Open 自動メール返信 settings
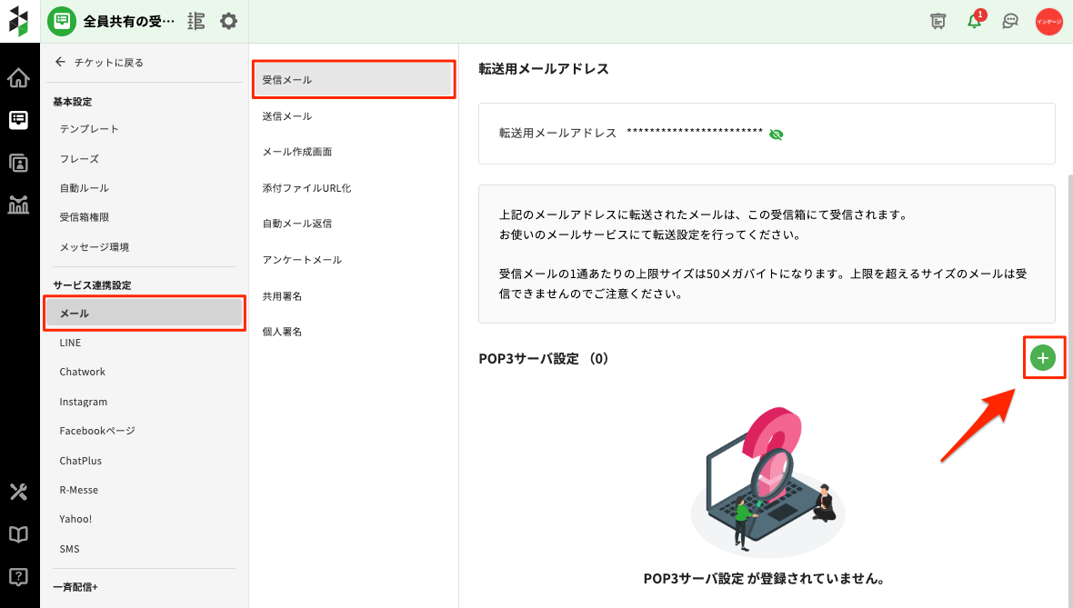Image resolution: width=1073 pixels, height=608 pixels. point(296,224)
